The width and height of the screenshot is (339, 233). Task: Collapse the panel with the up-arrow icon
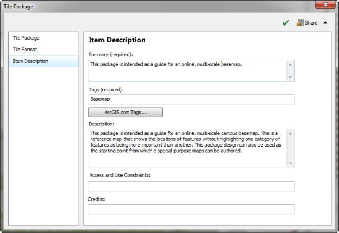(x=325, y=23)
